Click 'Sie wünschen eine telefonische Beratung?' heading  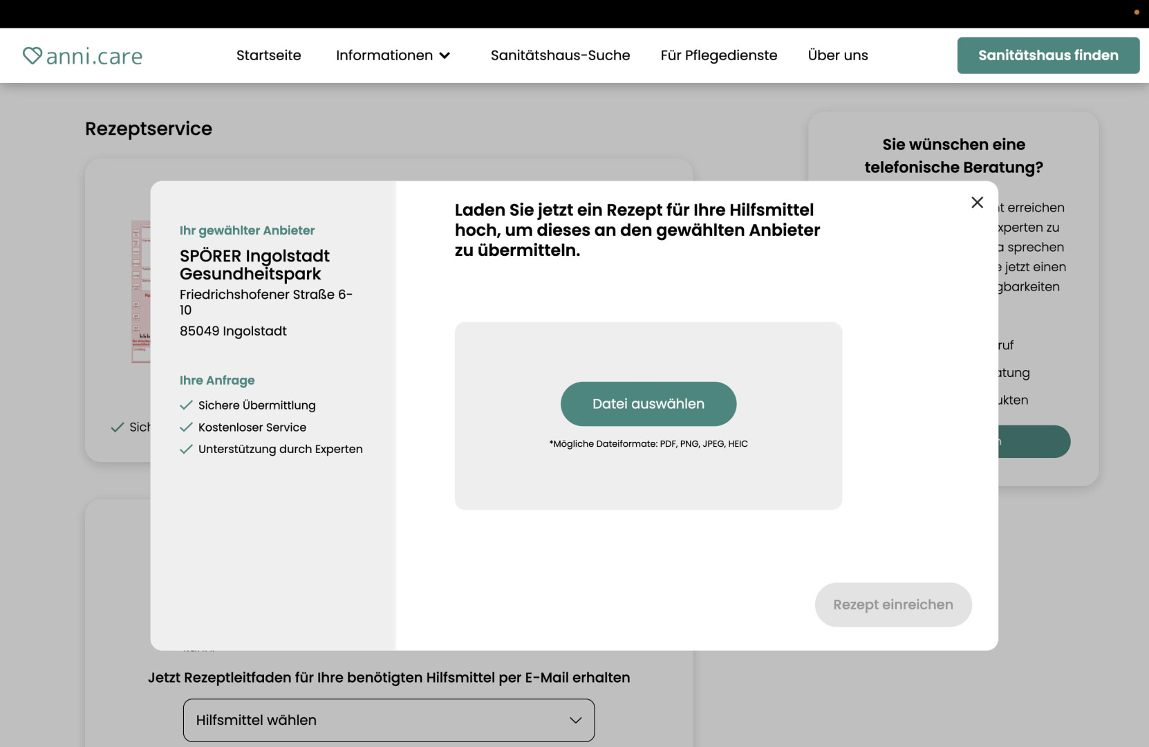[953, 156]
